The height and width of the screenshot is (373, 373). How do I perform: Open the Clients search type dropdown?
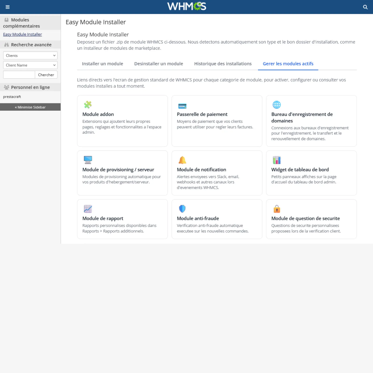(30, 55)
